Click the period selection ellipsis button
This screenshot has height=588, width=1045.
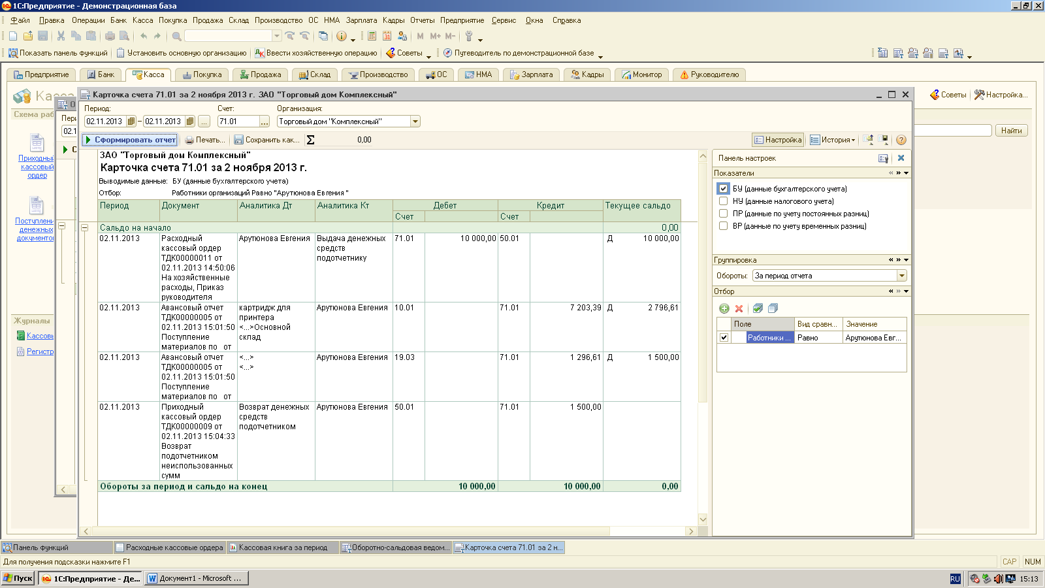coord(204,122)
